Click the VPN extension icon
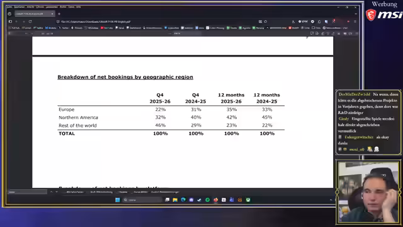This screenshot has width=403, height=227. [x=303, y=21]
